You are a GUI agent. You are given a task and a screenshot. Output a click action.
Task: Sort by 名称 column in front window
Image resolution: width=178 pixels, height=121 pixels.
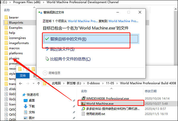(84, 91)
